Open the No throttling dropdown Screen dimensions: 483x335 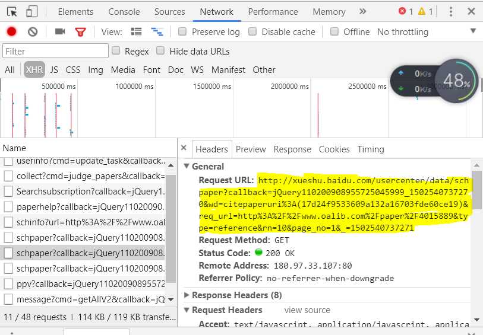point(403,32)
